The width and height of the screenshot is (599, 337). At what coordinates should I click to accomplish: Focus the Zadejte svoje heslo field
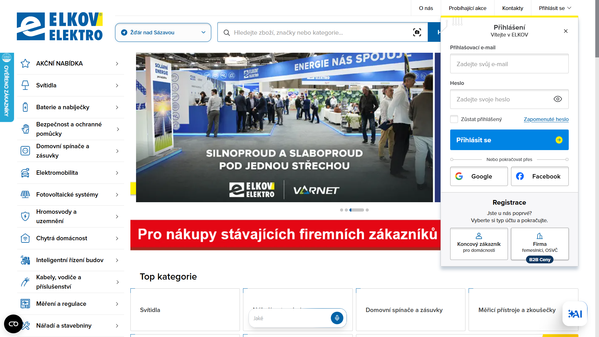click(509, 99)
